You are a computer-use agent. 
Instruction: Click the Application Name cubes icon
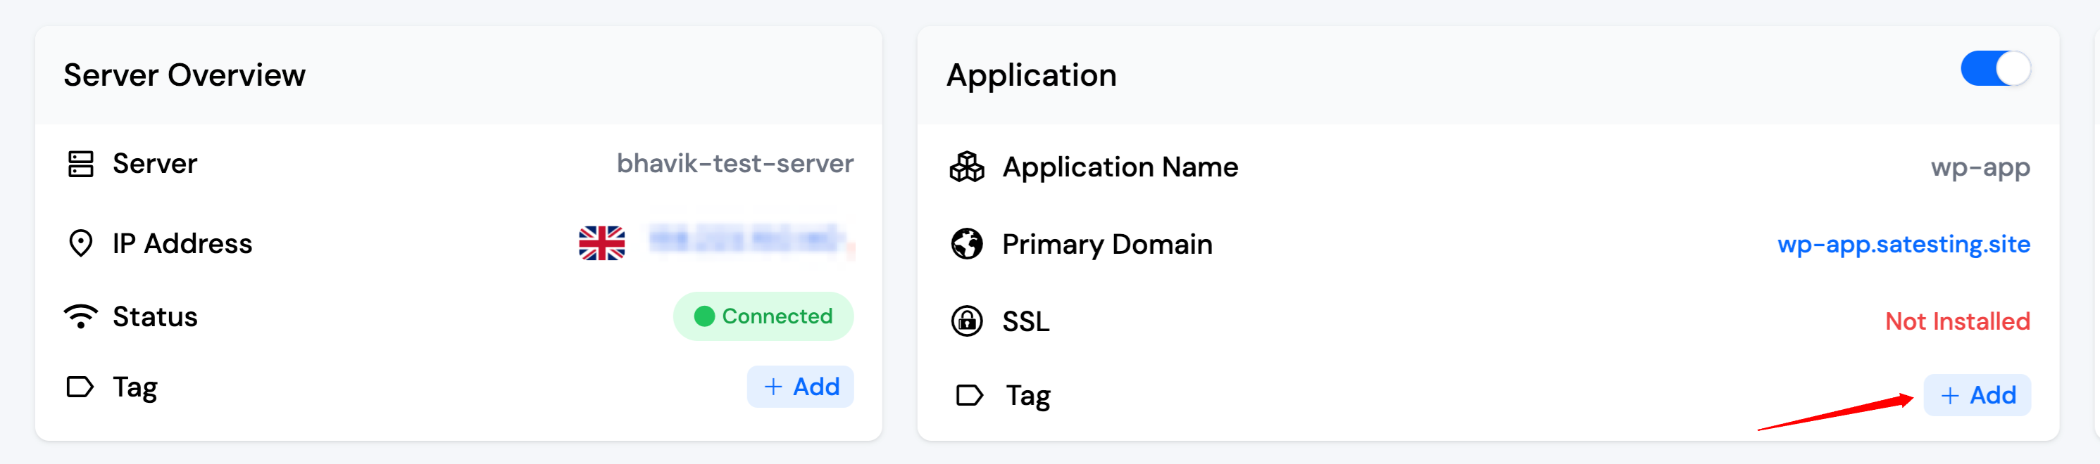click(x=967, y=167)
